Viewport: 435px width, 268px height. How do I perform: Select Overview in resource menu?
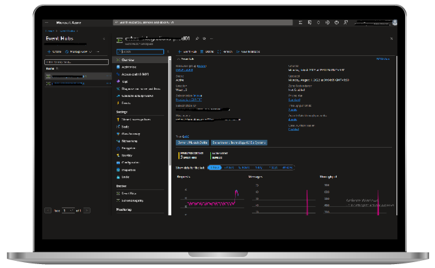(140, 60)
